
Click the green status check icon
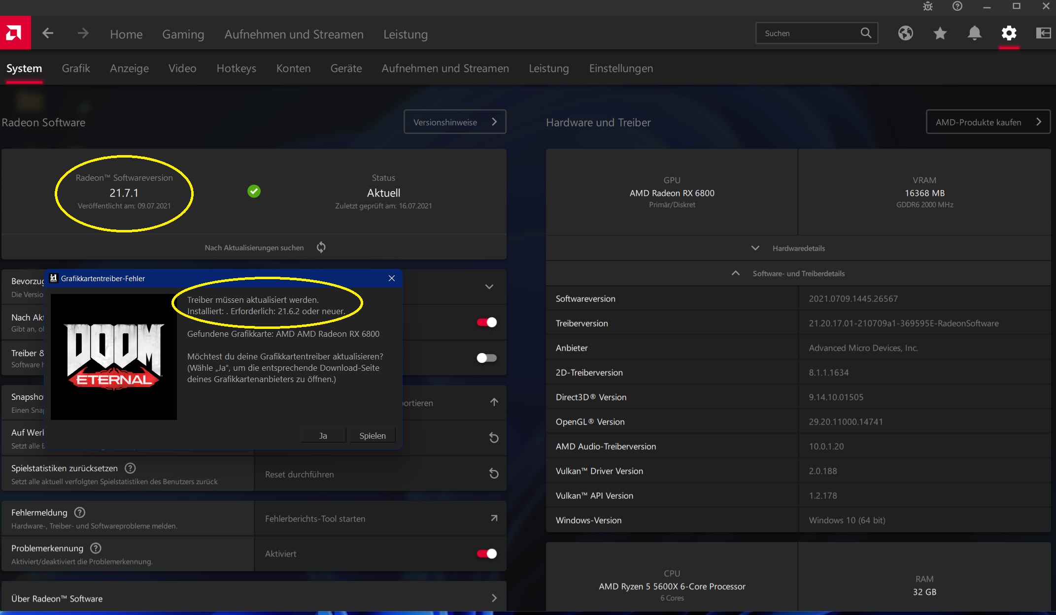point(254,191)
